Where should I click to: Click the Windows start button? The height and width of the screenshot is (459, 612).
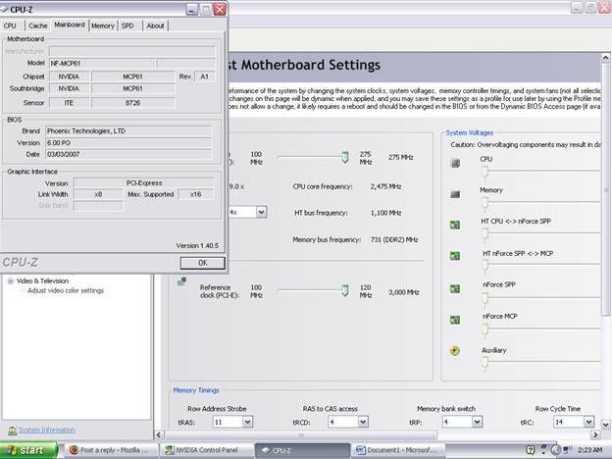click(x=28, y=450)
